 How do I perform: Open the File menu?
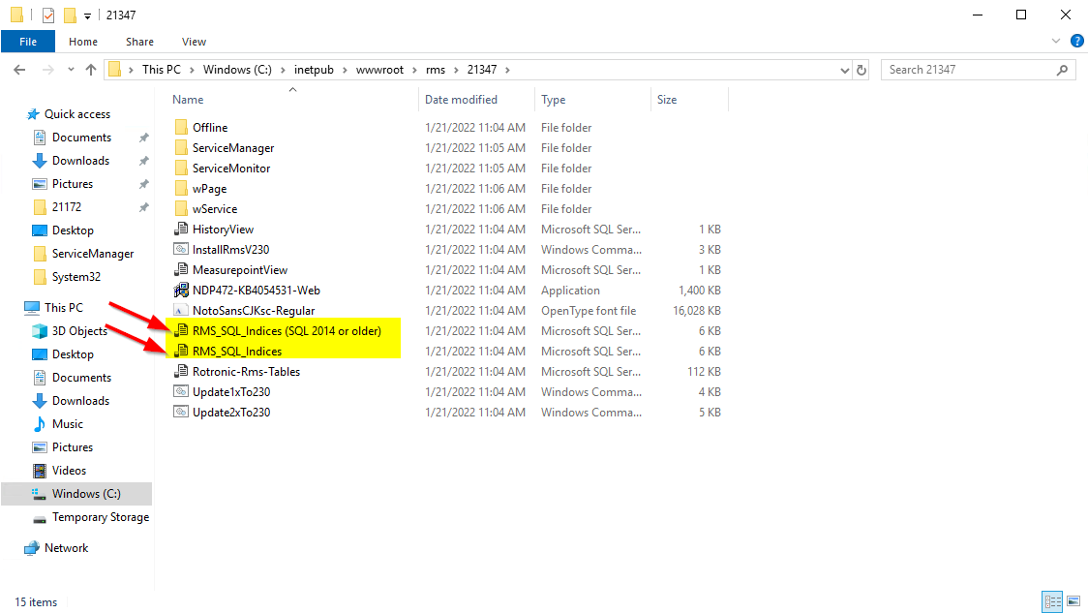[x=28, y=42]
